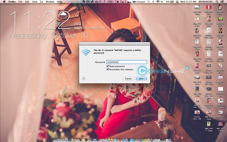
Task: Select BBB_3462.jpg desktop file
Action: pos(209,22)
